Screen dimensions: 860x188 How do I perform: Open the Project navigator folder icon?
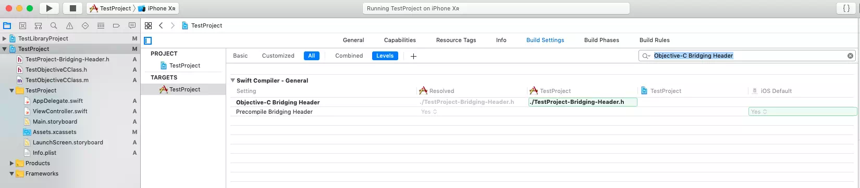click(x=7, y=25)
